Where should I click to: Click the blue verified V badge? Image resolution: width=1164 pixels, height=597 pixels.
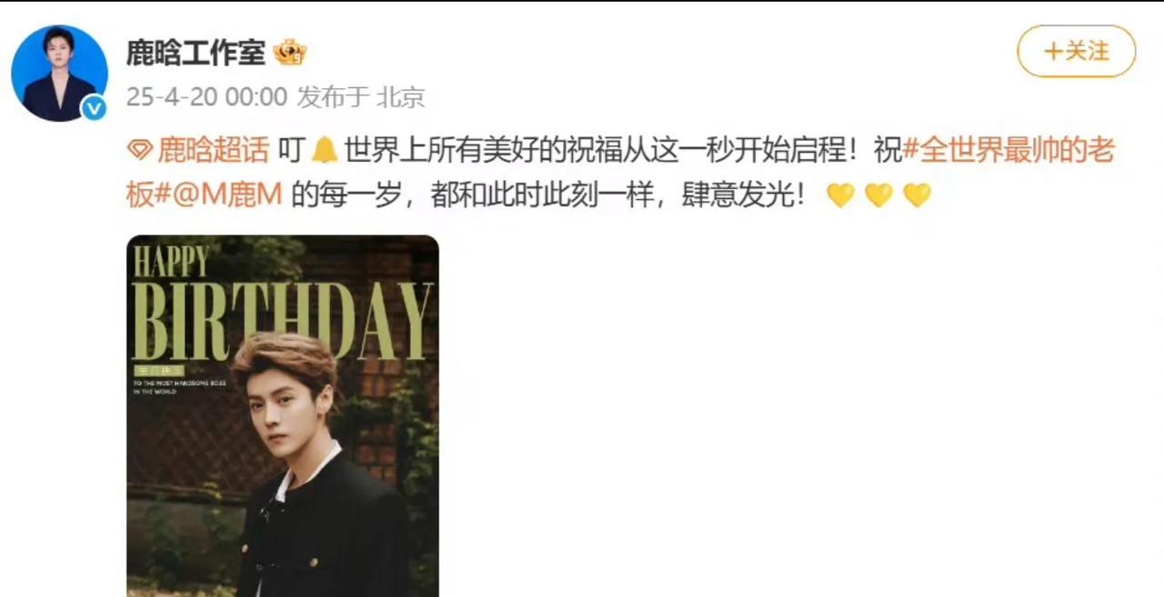click(93, 108)
